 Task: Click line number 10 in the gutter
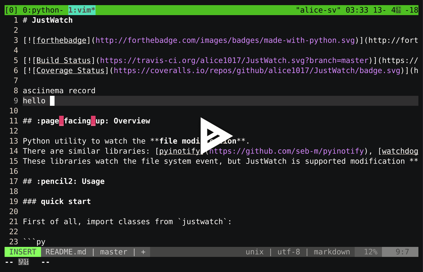pos(14,111)
